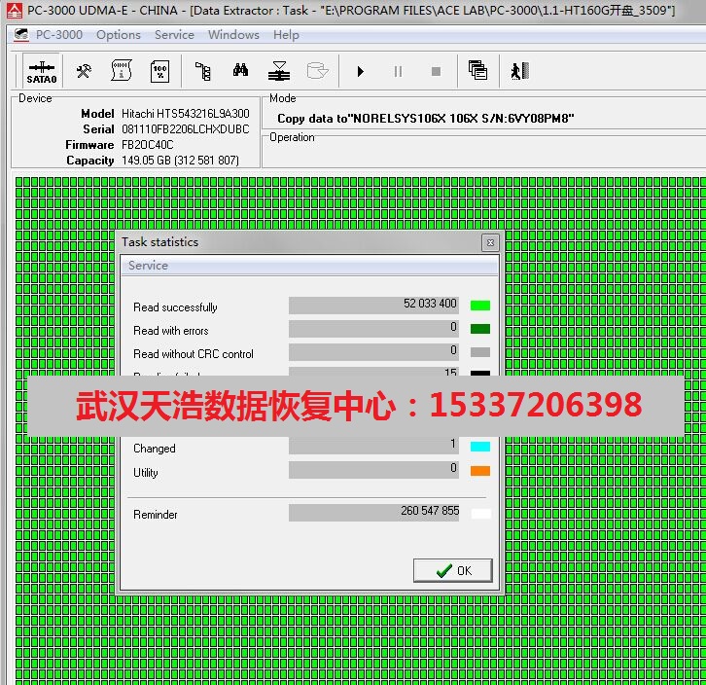Click the exit door icon
The height and width of the screenshot is (685, 706).
[x=518, y=71]
